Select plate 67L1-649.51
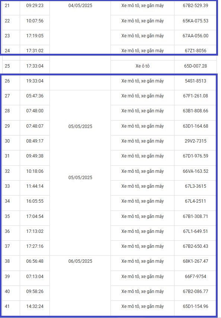This screenshot has height=318, width=221. point(195,231)
